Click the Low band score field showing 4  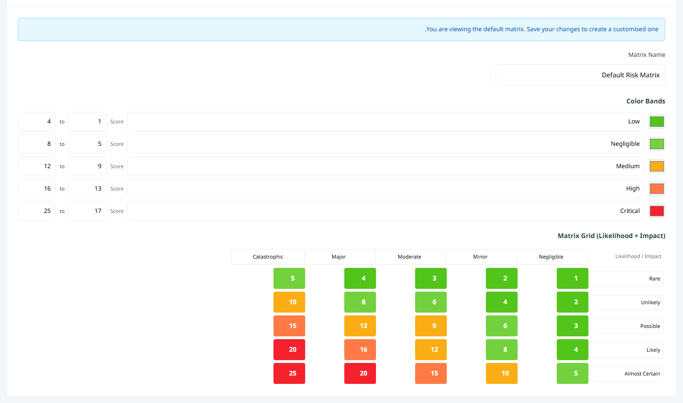tap(37, 122)
